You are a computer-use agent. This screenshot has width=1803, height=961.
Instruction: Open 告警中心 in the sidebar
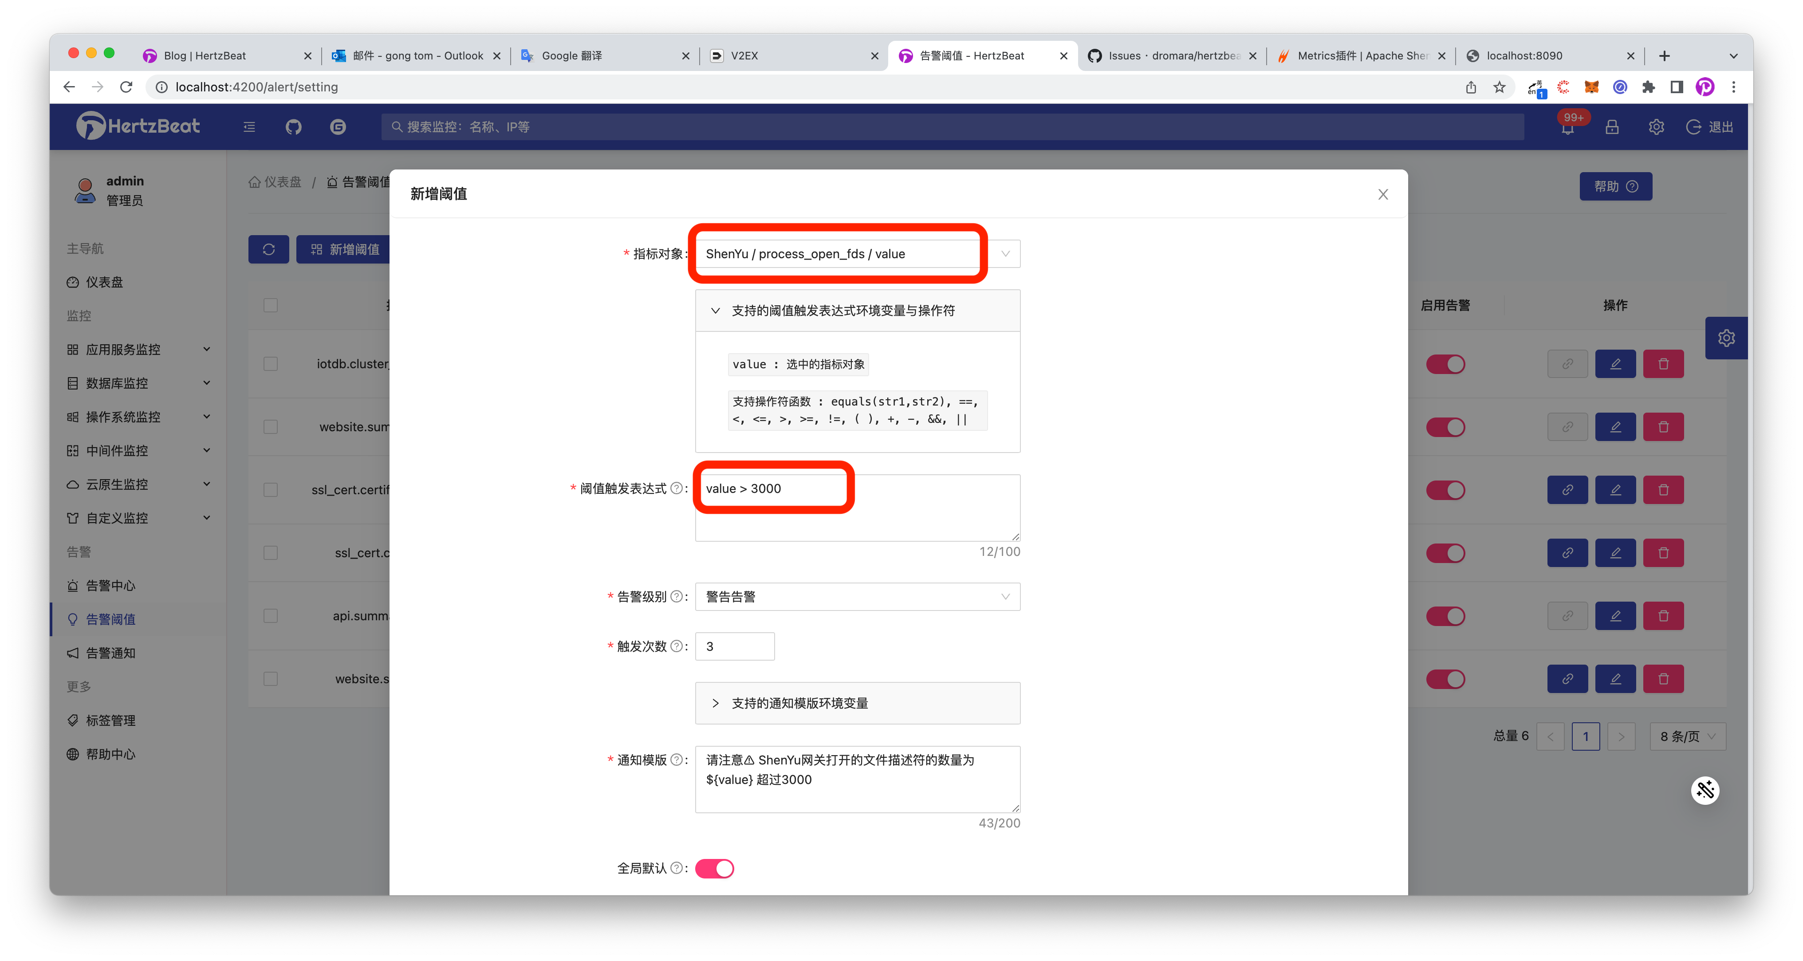110,585
